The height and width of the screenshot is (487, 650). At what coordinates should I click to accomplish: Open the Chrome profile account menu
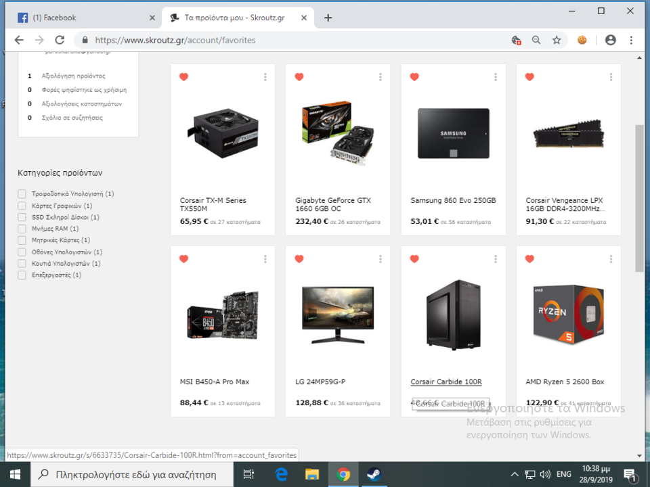pos(610,40)
